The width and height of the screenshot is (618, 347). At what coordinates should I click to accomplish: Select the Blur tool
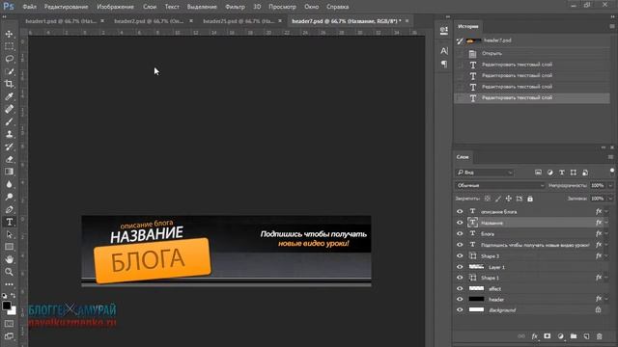pos(9,184)
